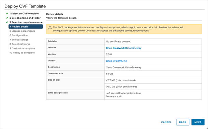Click green checkmark beside Select an OVF template
This screenshot has width=208, height=129.
[7, 14]
